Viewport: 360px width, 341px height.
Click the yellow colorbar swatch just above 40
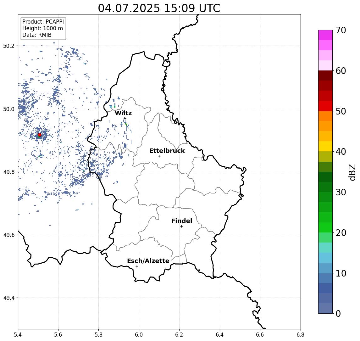325,146
